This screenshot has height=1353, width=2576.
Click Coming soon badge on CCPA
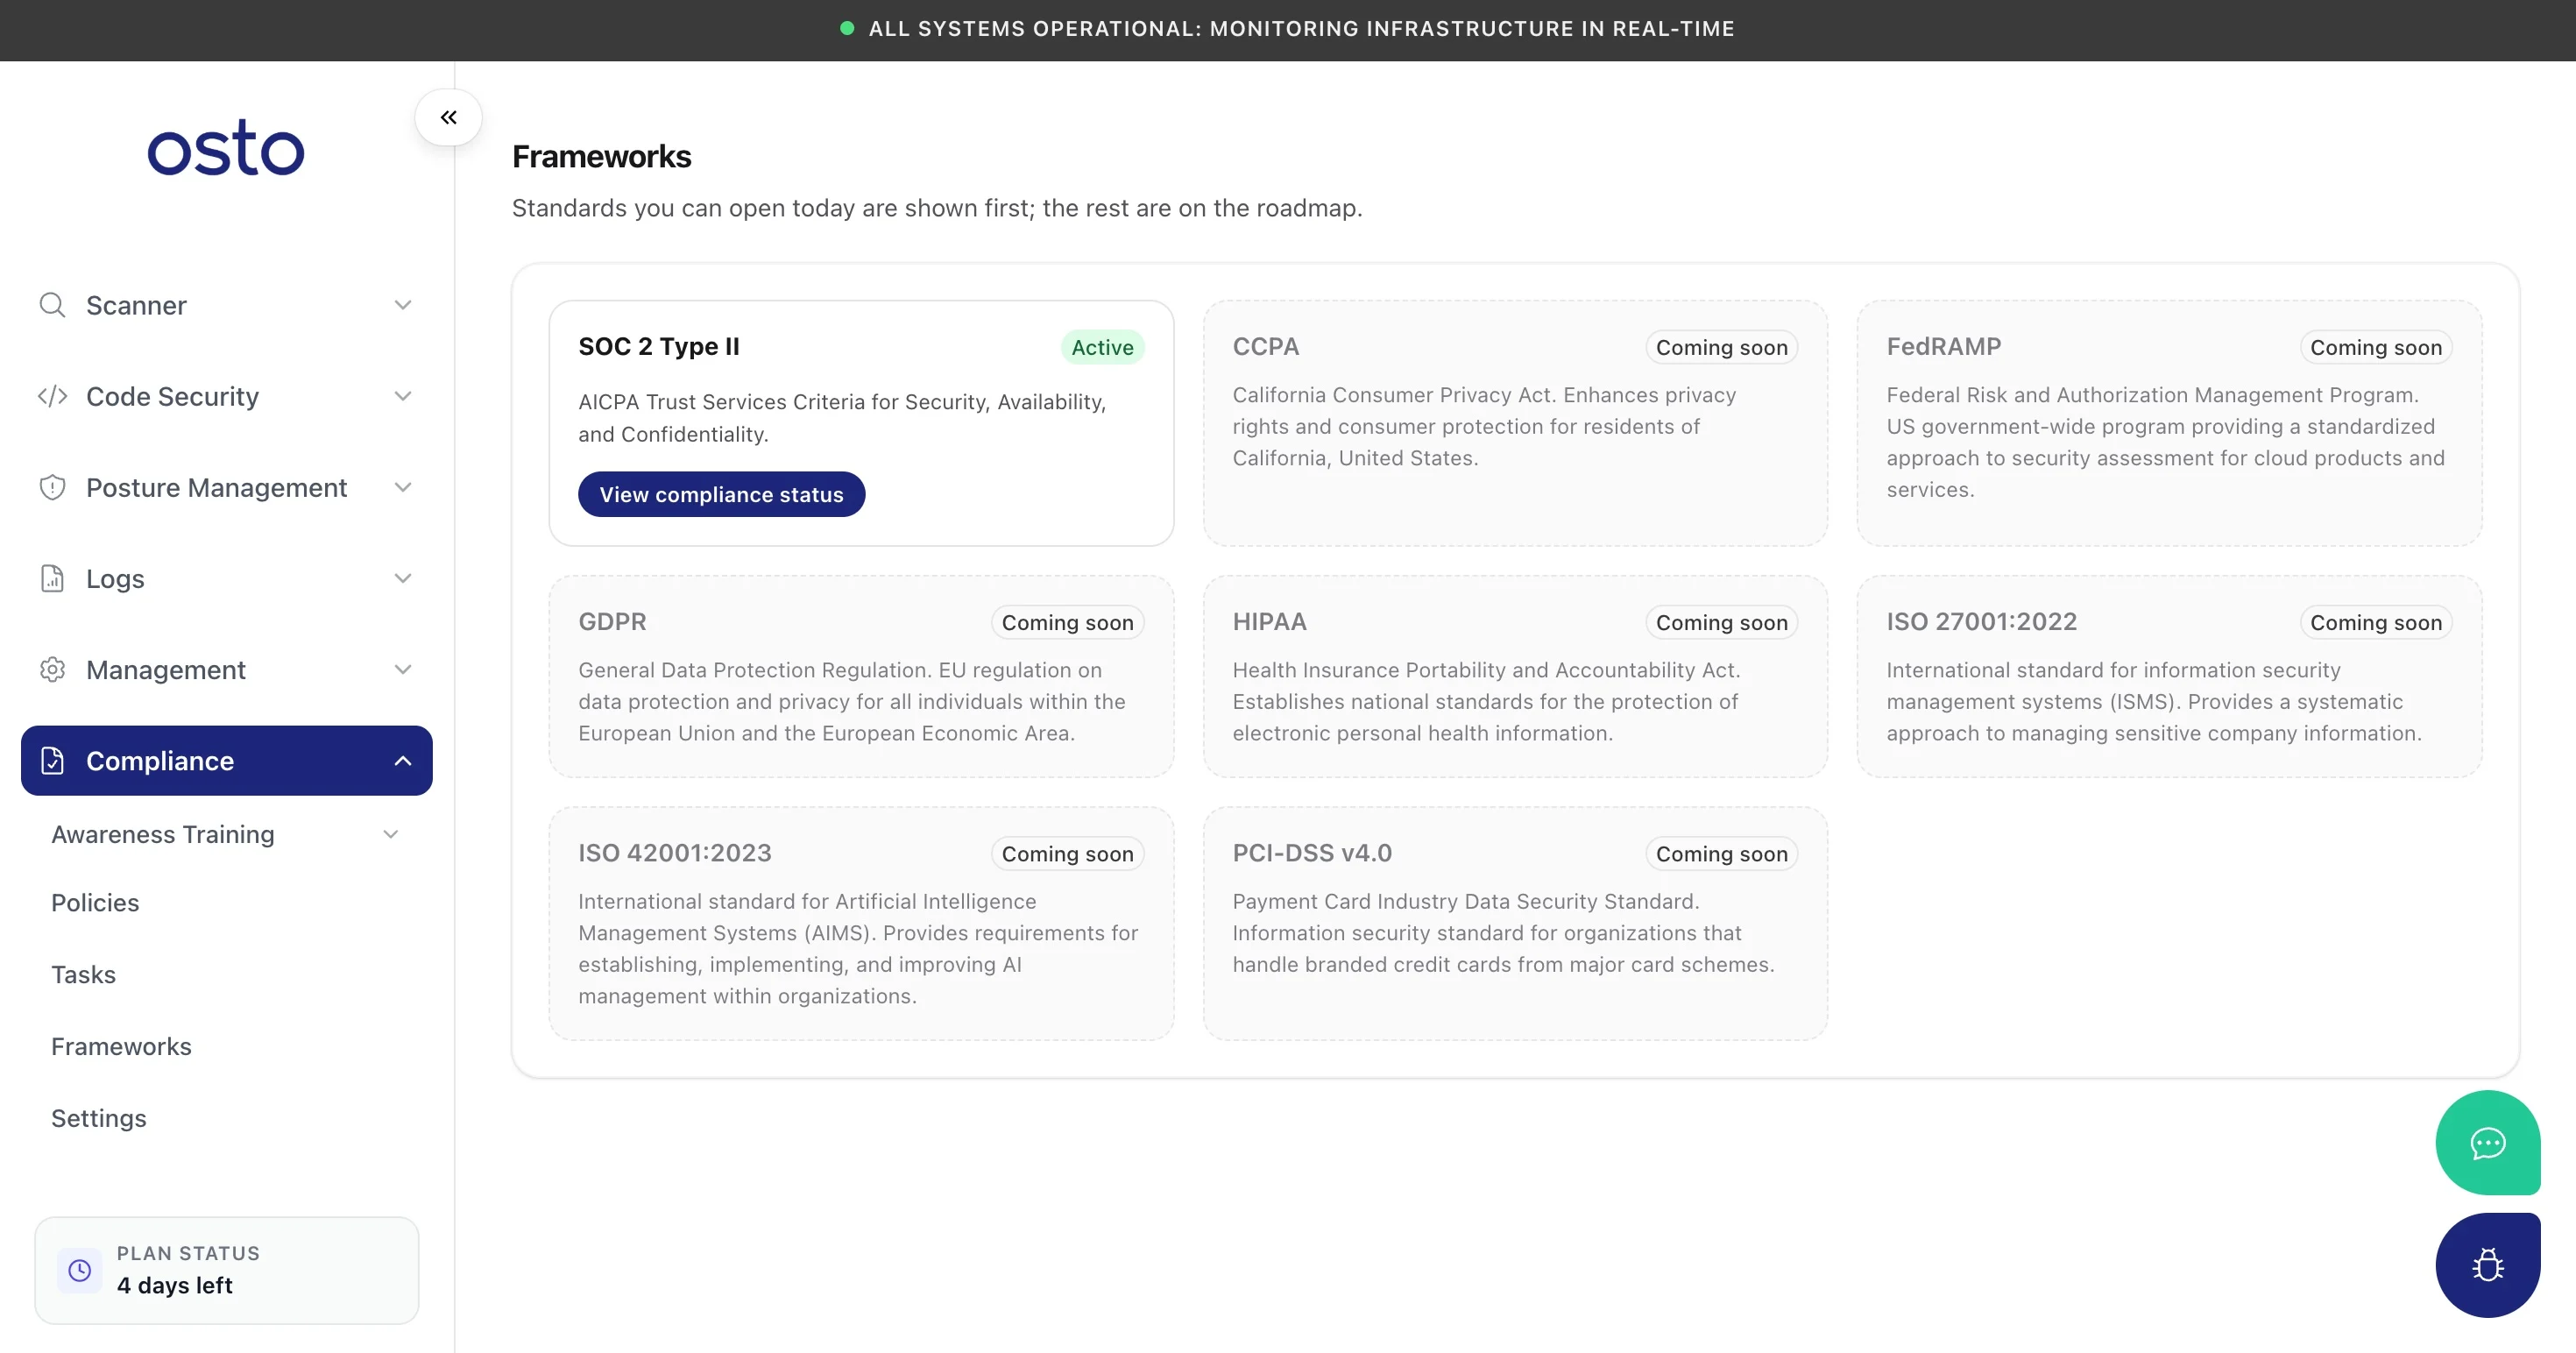click(1721, 347)
